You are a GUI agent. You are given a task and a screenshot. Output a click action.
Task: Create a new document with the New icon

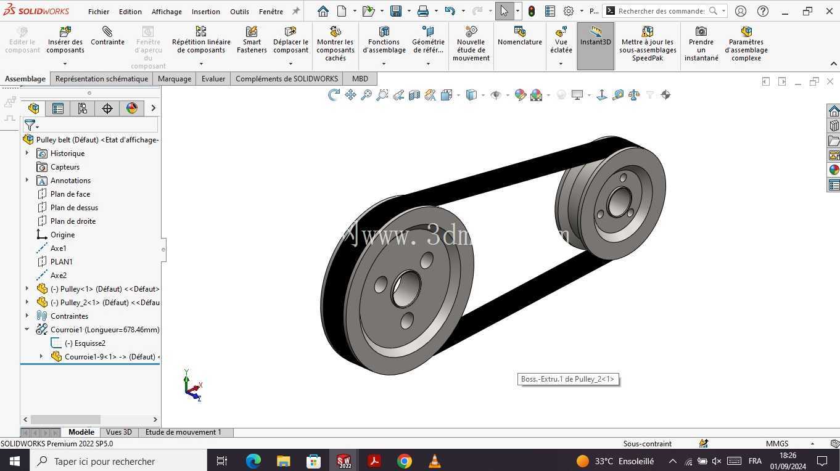(342, 11)
